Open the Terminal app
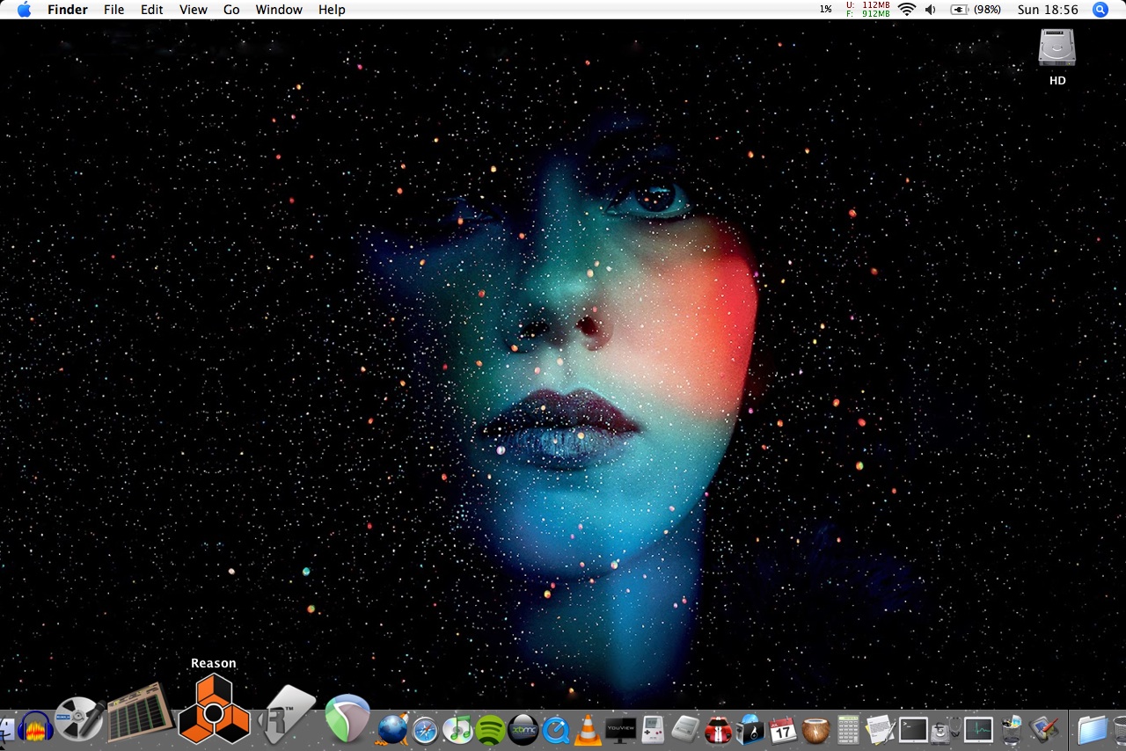Image resolution: width=1126 pixels, height=751 pixels. 913,729
